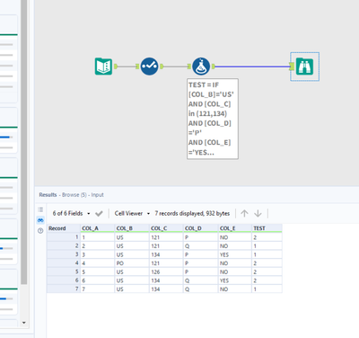This screenshot has width=359, height=338.
Task: Click the Select tool output anchor
Action: click(162, 67)
